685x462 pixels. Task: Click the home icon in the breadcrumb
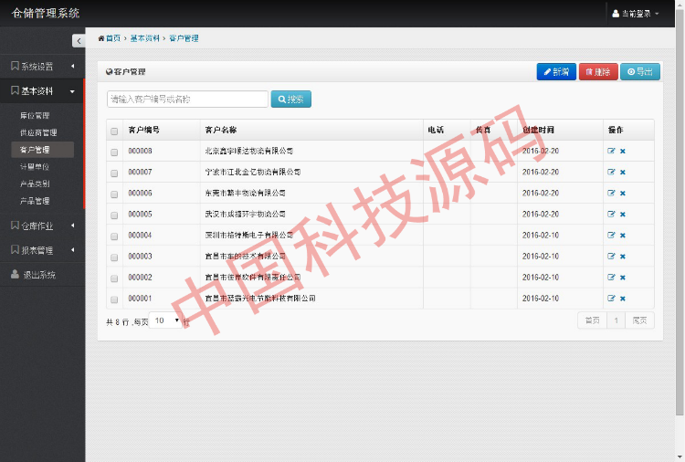coord(101,38)
